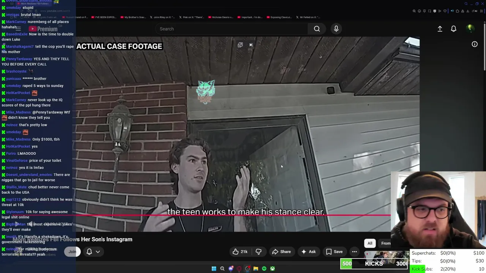Click chat username sup1212
This screenshot has width=486, height=273.
(x=13, y=199)
